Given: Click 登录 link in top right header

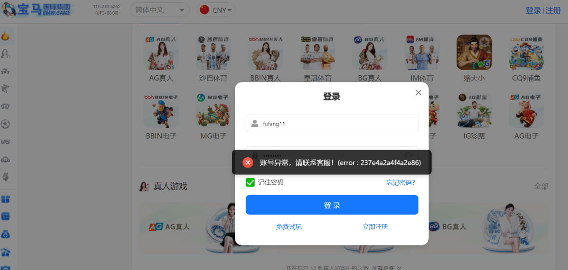Looking at the screenshot, I should pyautogui.click(x=533, y=10).
